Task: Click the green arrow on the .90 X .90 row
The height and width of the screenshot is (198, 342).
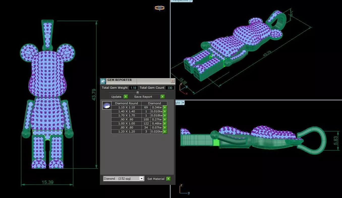Action: [165, 119]
